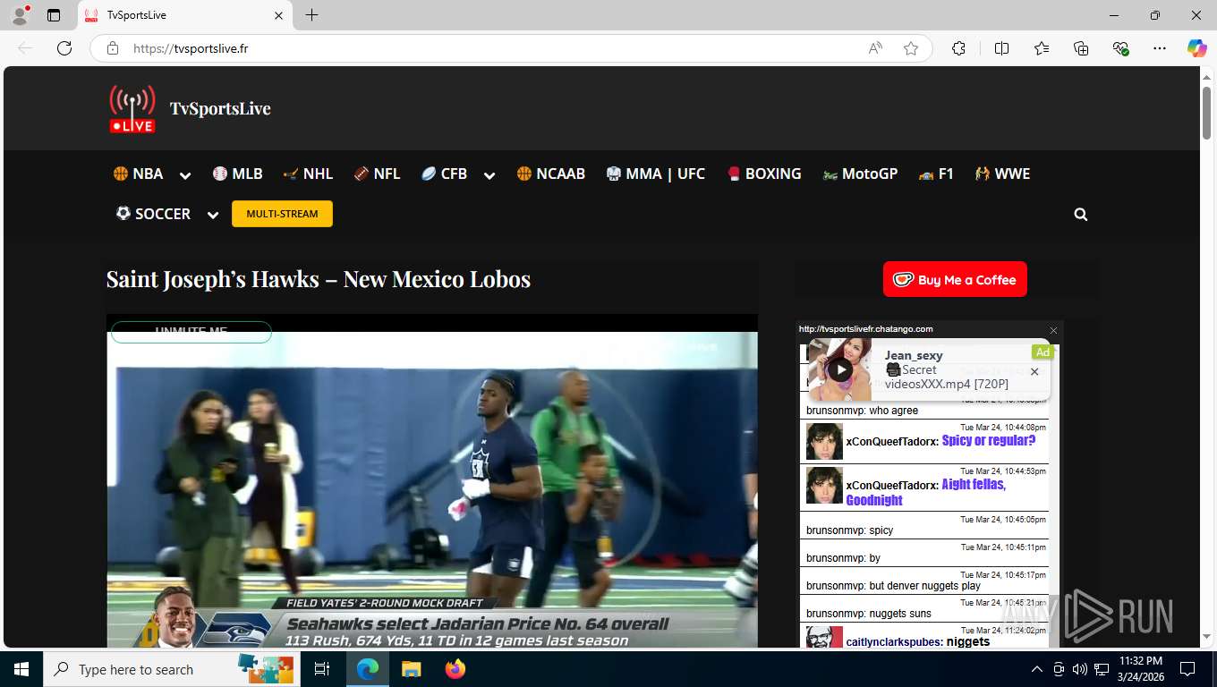Click the address bar URL
The width and height of the screenshot is (1217, 687).
191,48
